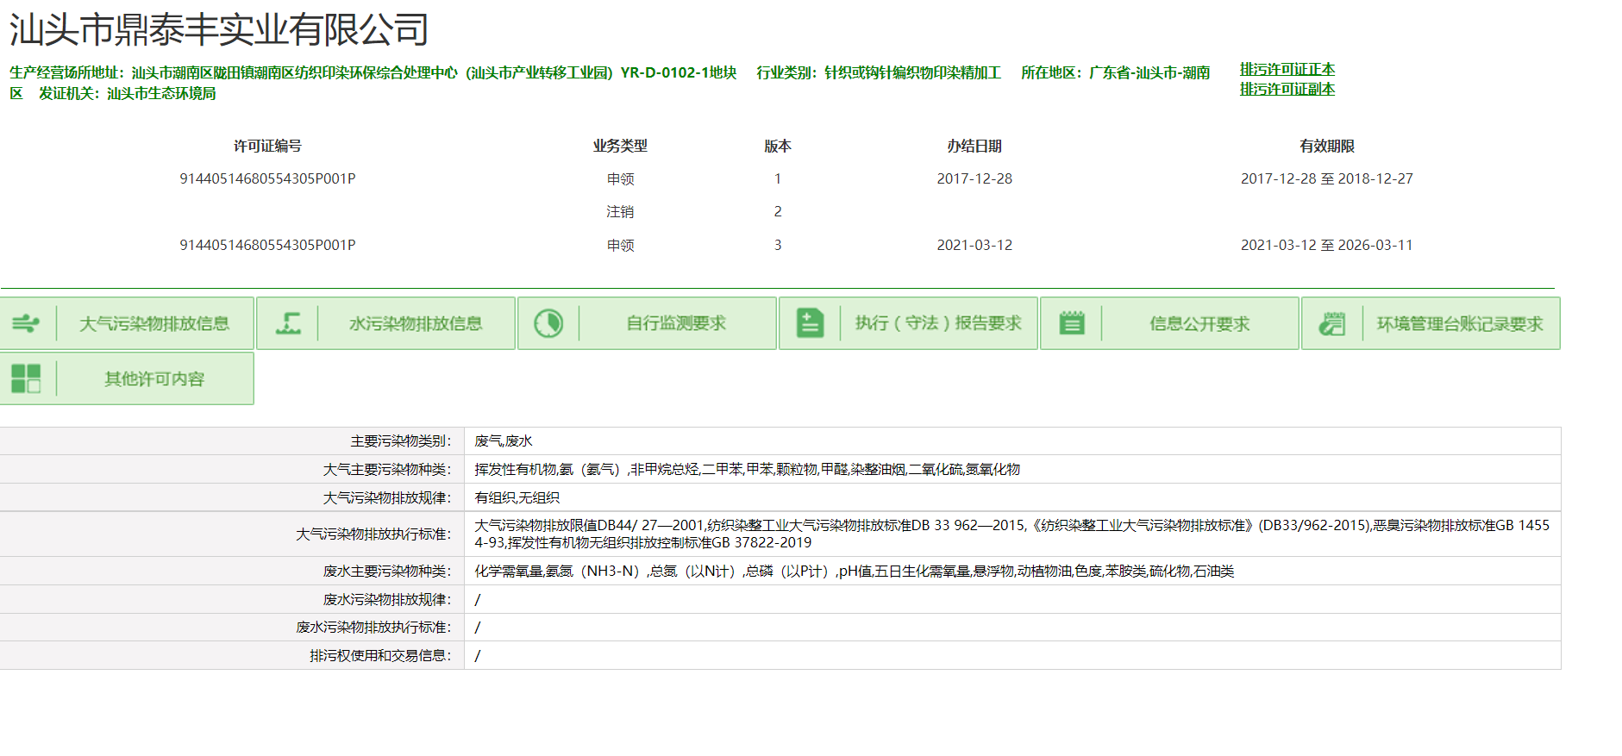Click the 注销 business type entry
The image size is (1622, 756).
click(620, 211)
